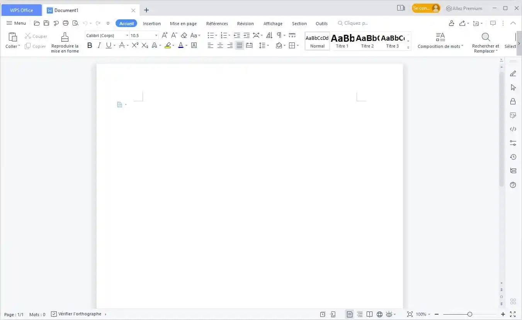The height and width of the screenshot is (320, 522).
Task: Open the history clock icon in the sidebar
Action: [513, 157]
